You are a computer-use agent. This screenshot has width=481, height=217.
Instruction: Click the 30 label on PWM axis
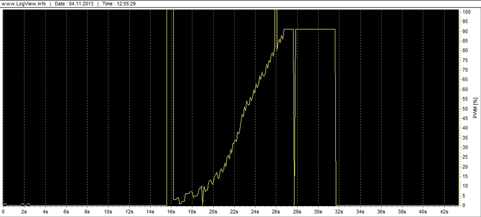466,147
